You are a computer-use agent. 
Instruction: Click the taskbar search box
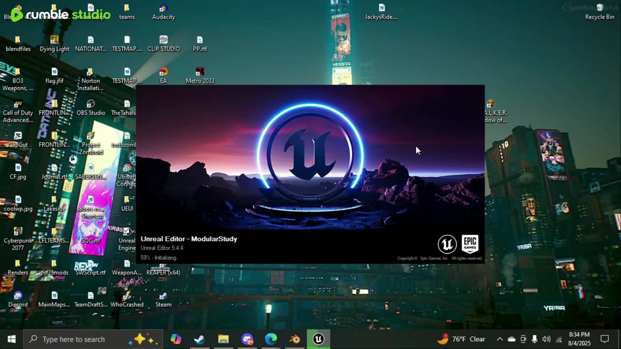93,339
